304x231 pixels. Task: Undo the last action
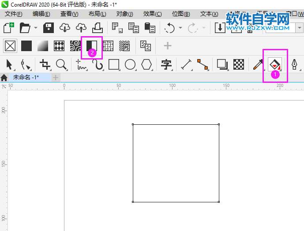click(169, 28)
